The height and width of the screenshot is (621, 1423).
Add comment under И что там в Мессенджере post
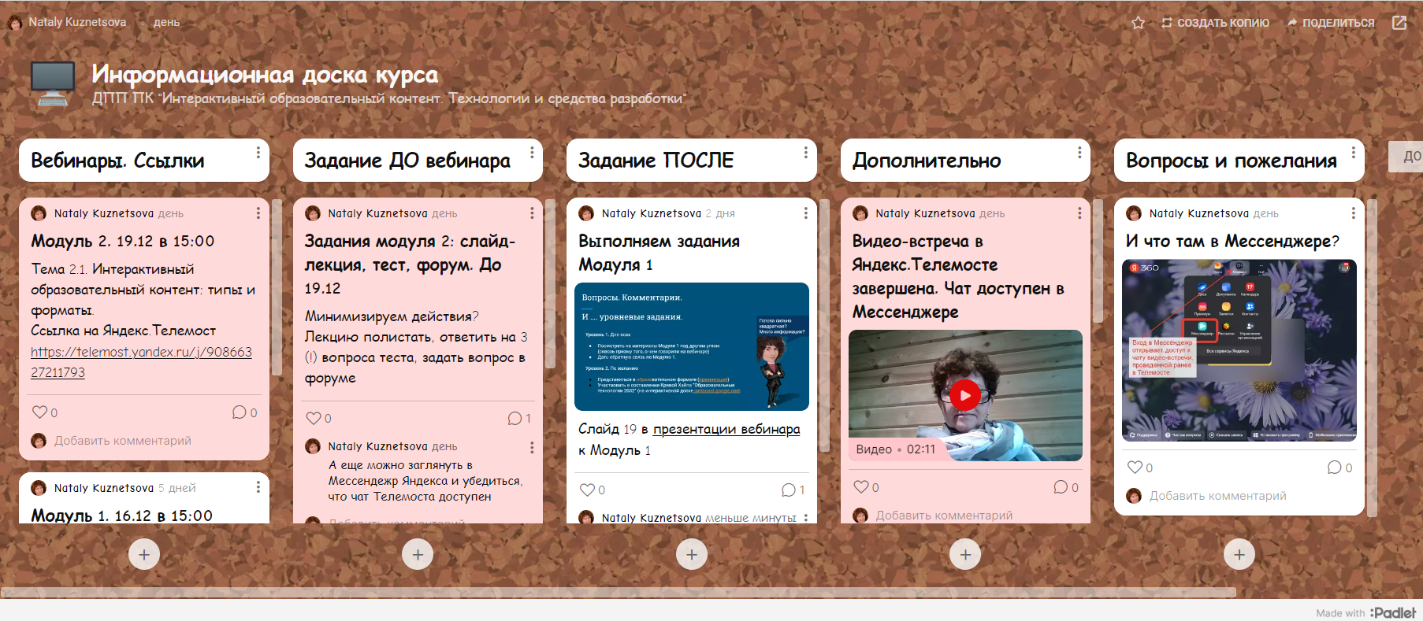click(1217, 496)
